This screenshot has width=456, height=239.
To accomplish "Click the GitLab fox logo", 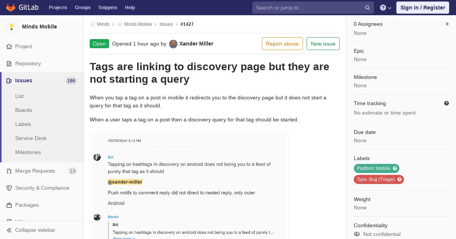I will pyautogui.click(x=11, y=8).
